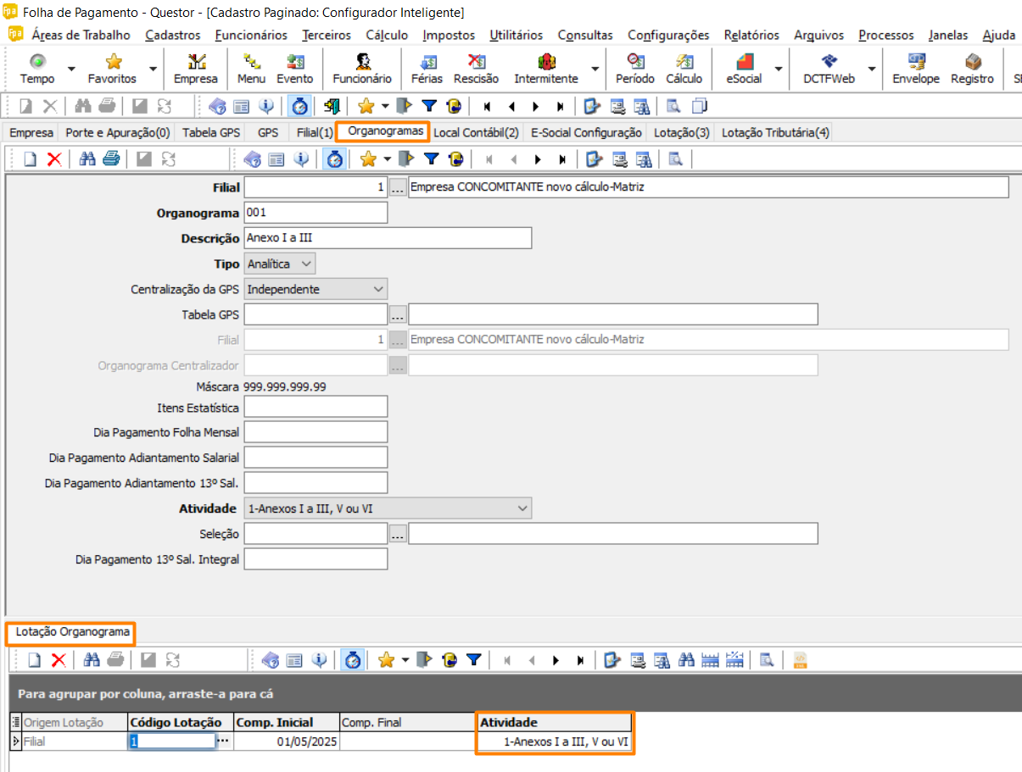The height and width of the screenshot is (772, 1022).
Task: Open the Férias toolbar icon
Action: [x=427, y=69]
